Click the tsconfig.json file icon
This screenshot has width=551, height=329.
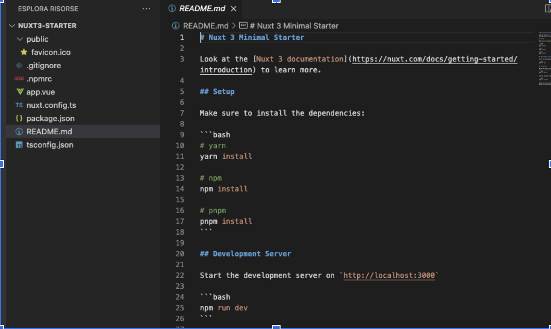19,145
